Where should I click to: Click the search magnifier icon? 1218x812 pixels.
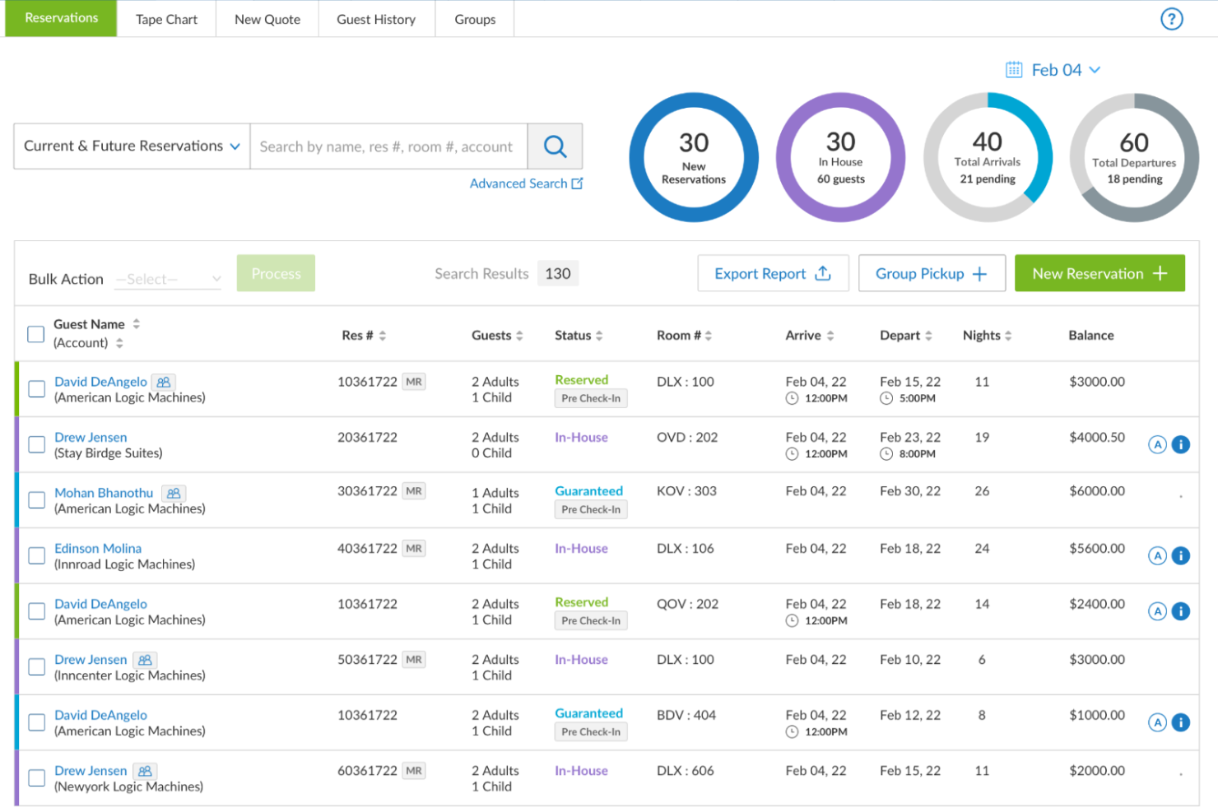click(555, 146)
